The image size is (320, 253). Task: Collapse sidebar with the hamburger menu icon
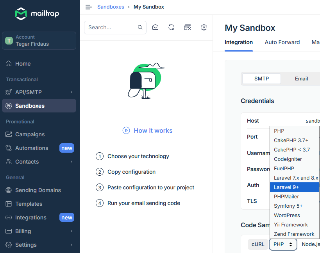(x=89, y=7)
